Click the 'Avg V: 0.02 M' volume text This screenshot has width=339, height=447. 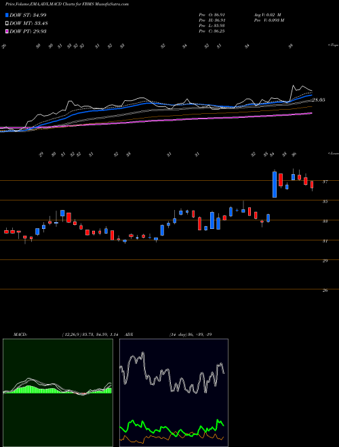(267, 15)
